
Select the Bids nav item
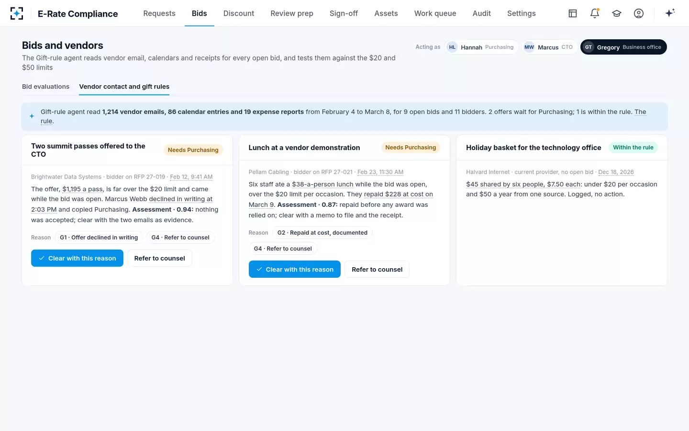pos(200,13)
